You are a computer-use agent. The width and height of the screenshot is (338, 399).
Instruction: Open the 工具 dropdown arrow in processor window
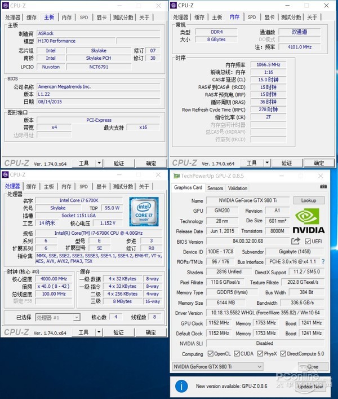99,332
